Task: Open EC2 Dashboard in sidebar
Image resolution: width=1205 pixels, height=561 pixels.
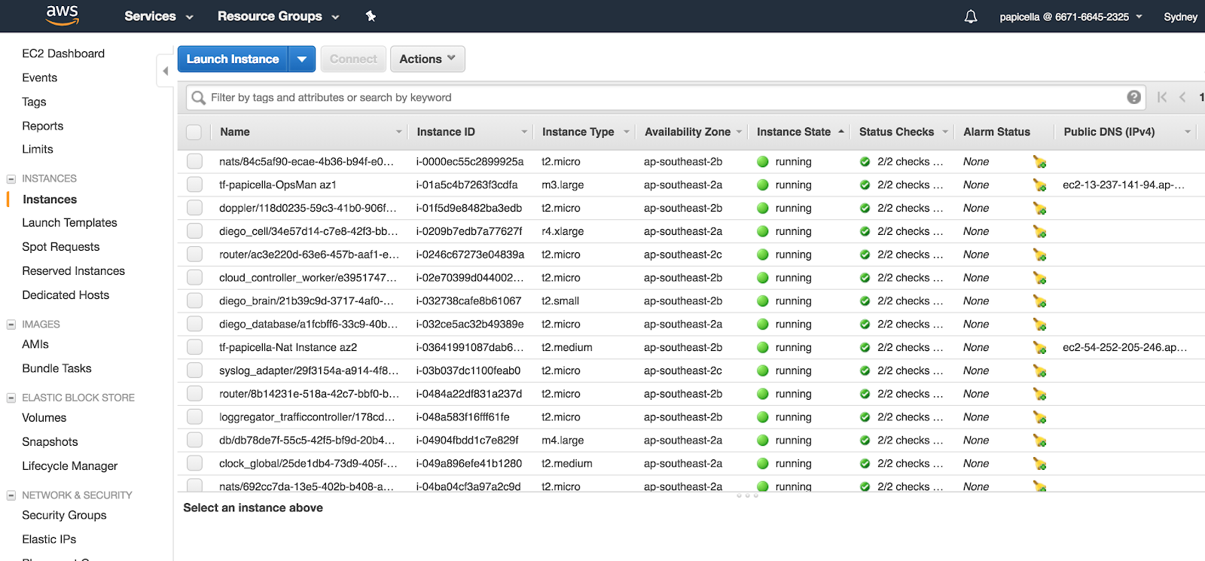Action: [63, 53]
